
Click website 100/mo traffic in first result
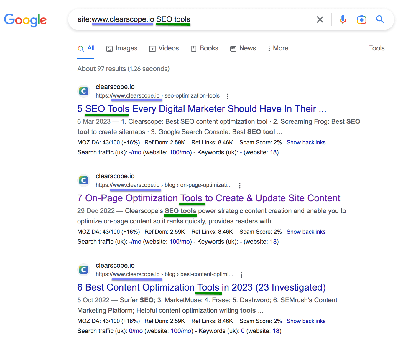180,152
